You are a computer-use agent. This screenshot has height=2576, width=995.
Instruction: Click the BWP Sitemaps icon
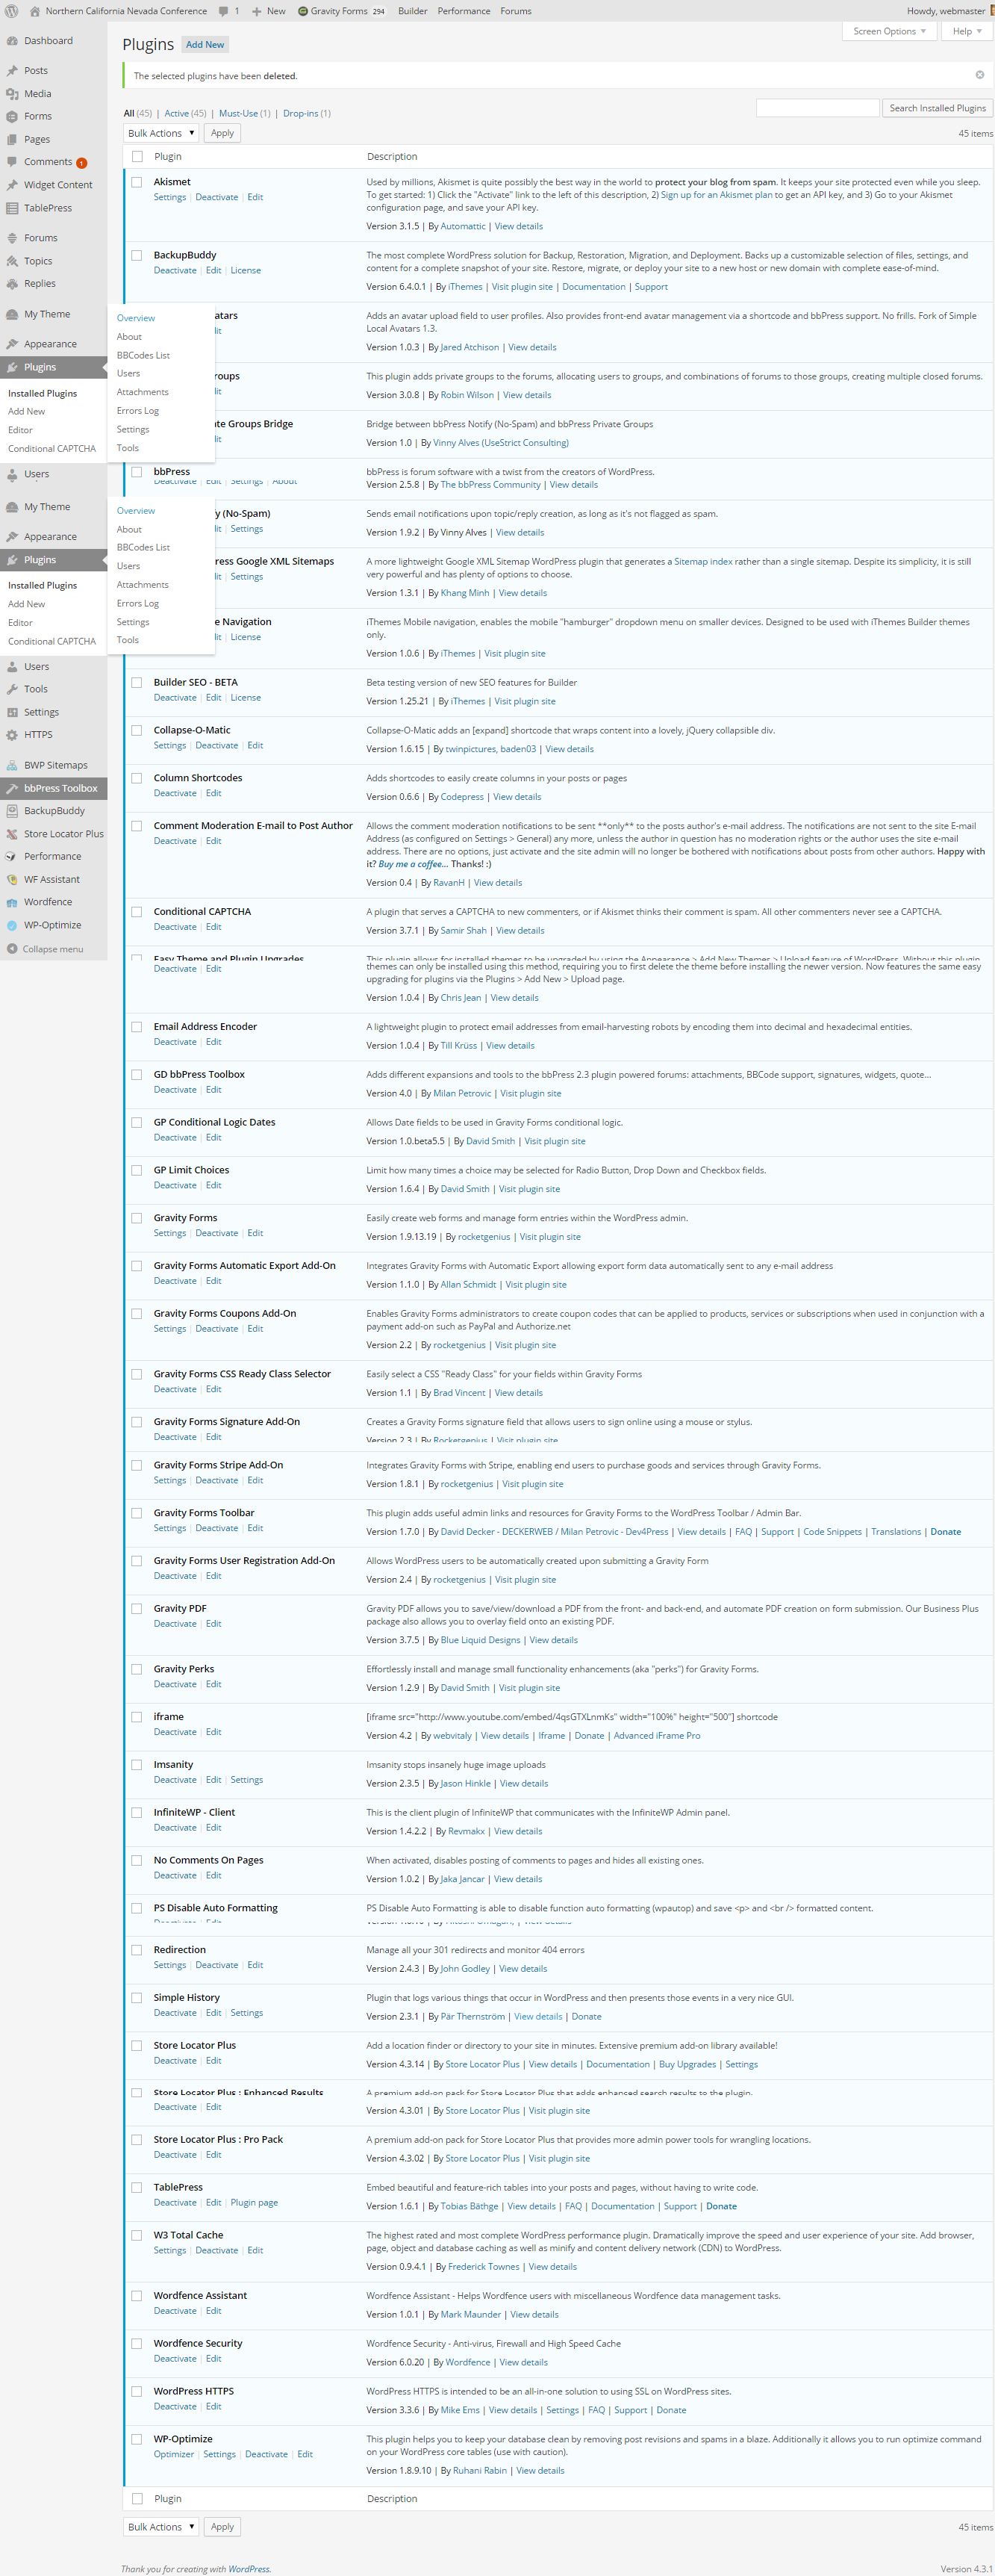[x=12, y=765]
